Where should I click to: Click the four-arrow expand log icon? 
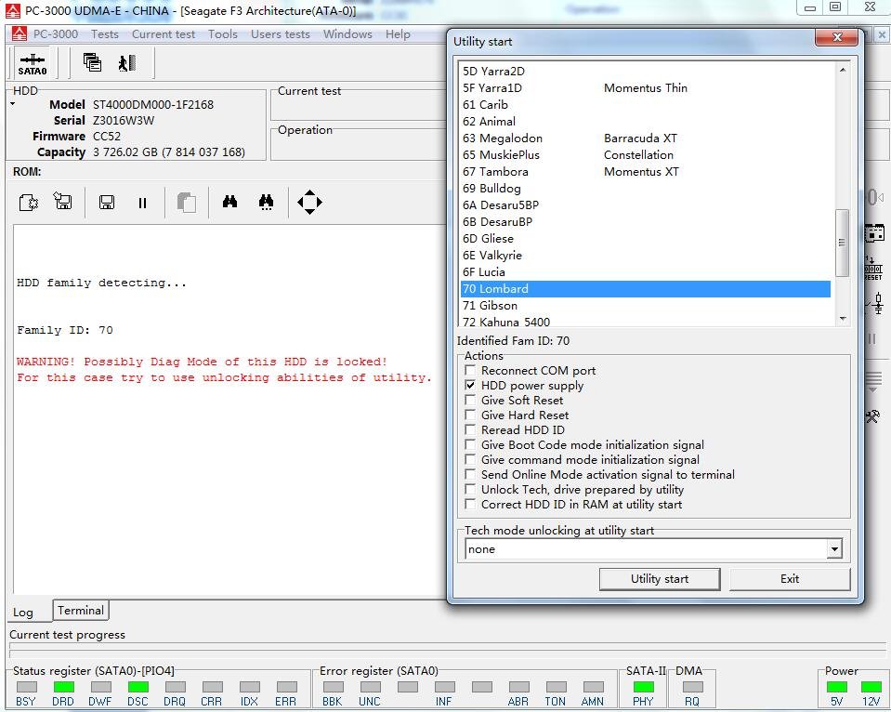309,202
